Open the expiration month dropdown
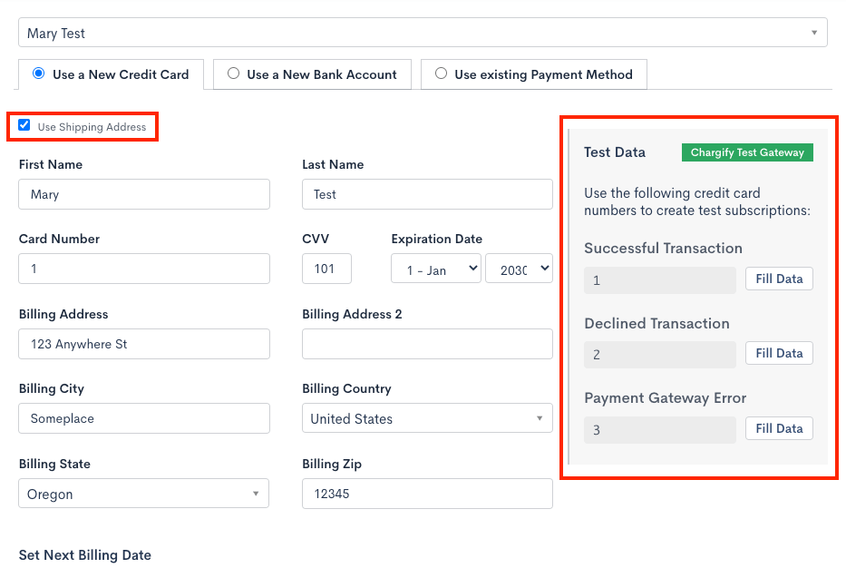 click(436, 269)
